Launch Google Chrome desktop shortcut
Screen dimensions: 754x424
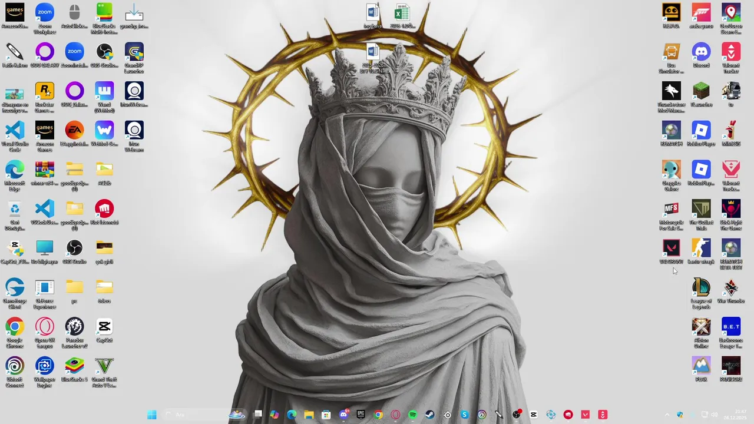point(15,333)
